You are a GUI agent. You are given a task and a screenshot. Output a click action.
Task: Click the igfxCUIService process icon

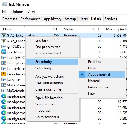click(4, 47)
